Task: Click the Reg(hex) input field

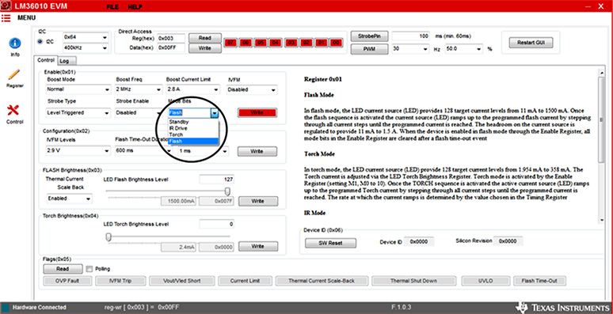Action: coord(171,38)
